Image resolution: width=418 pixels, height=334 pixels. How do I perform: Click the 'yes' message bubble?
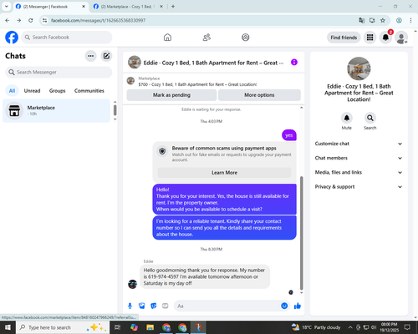pos(289,135)
